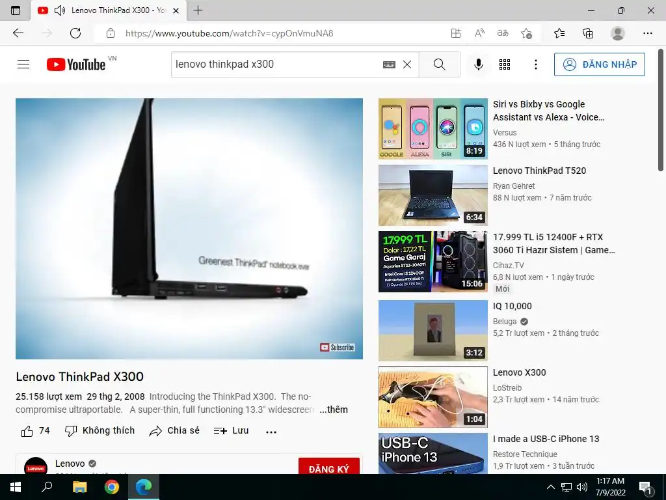Image resolution: width=666 pixels, height=500 pixels.
Task: Start voice search with microphone
Action: coord(478,64)
